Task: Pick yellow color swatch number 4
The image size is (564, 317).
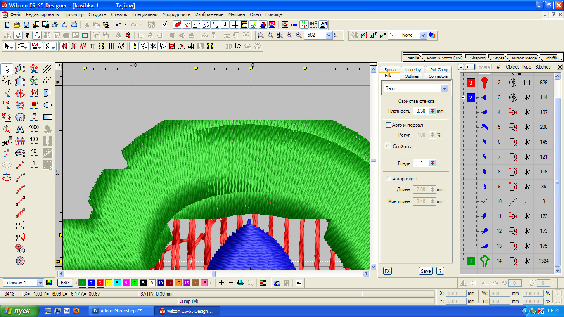Action: (109, 283)
